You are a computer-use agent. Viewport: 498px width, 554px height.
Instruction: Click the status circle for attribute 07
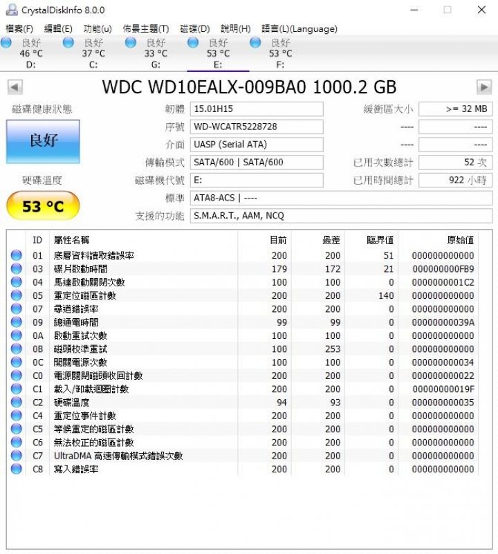(17, 308)
